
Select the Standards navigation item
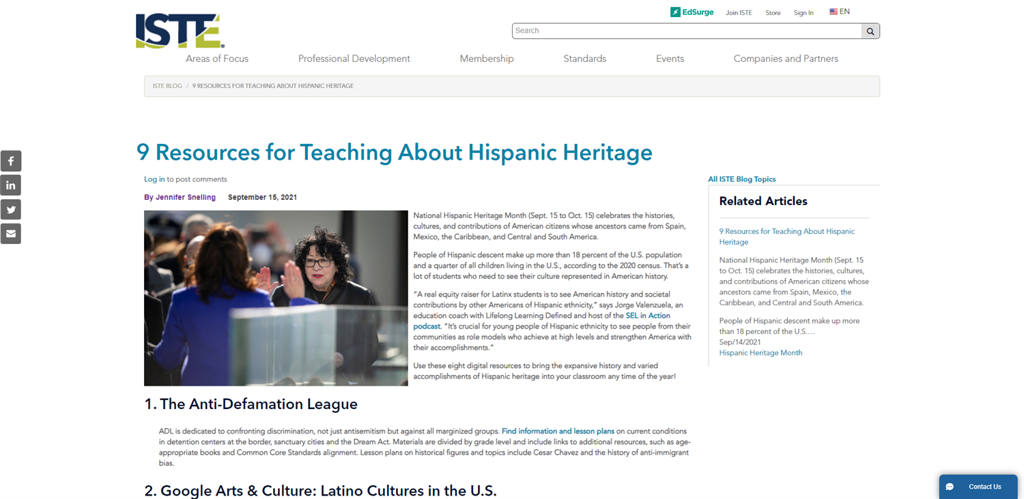[584, 59]
